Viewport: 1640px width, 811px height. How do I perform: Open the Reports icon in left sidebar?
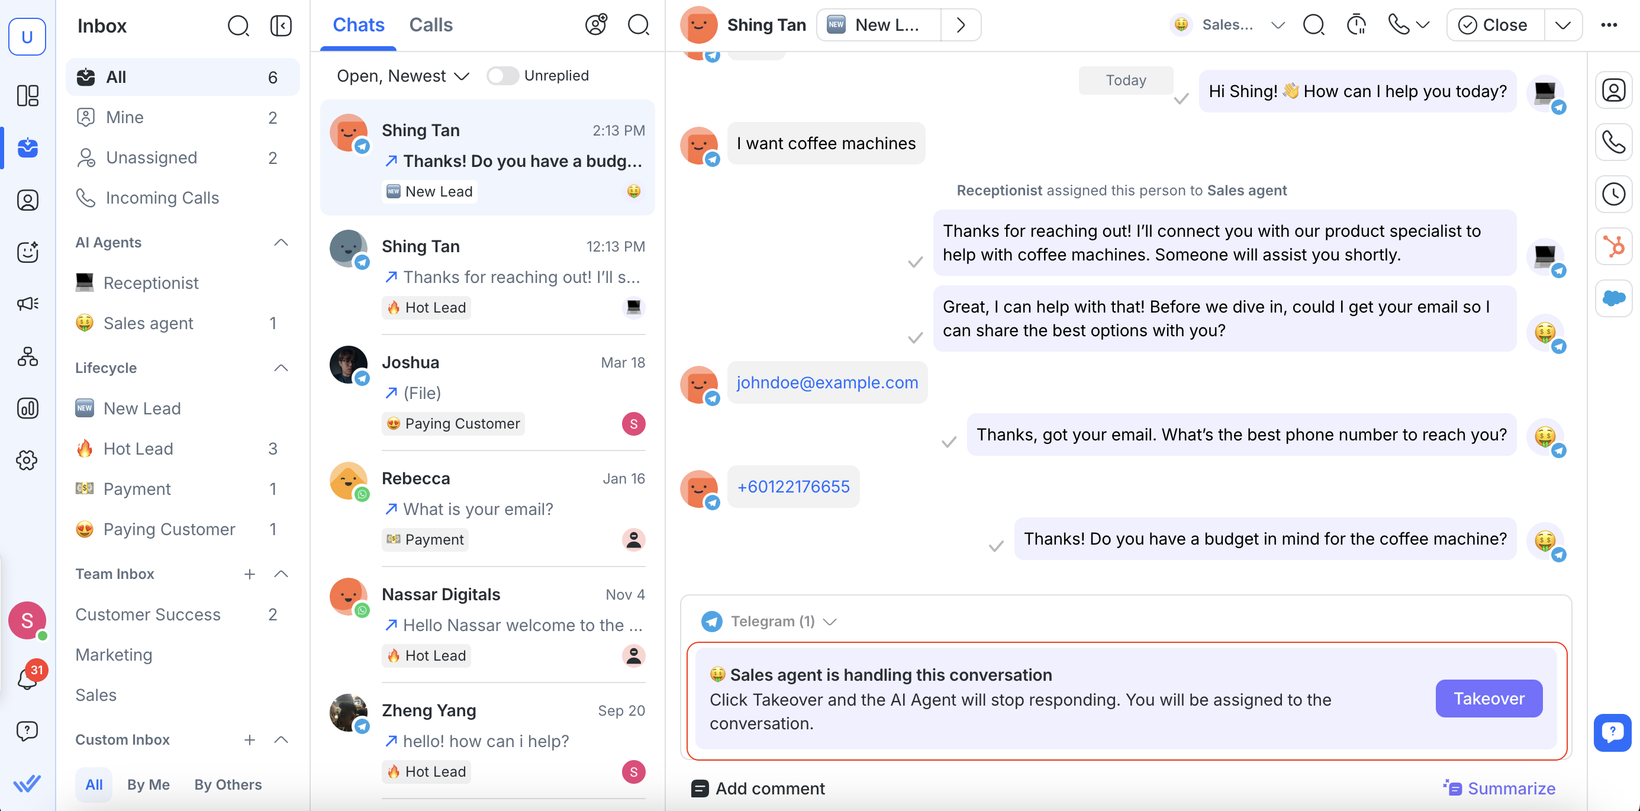(27, 408)
